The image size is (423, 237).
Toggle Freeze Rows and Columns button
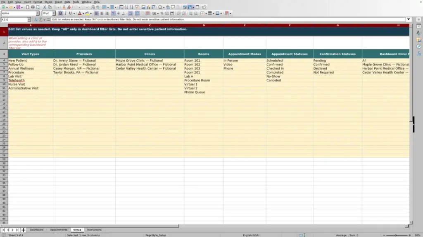click(x=190, y=7)
